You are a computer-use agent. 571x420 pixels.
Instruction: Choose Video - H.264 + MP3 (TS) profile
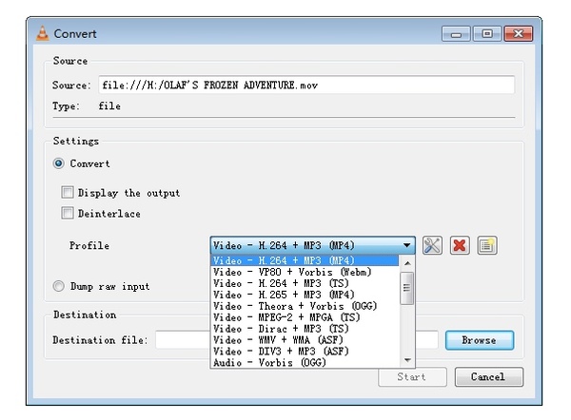coord(305,283)
